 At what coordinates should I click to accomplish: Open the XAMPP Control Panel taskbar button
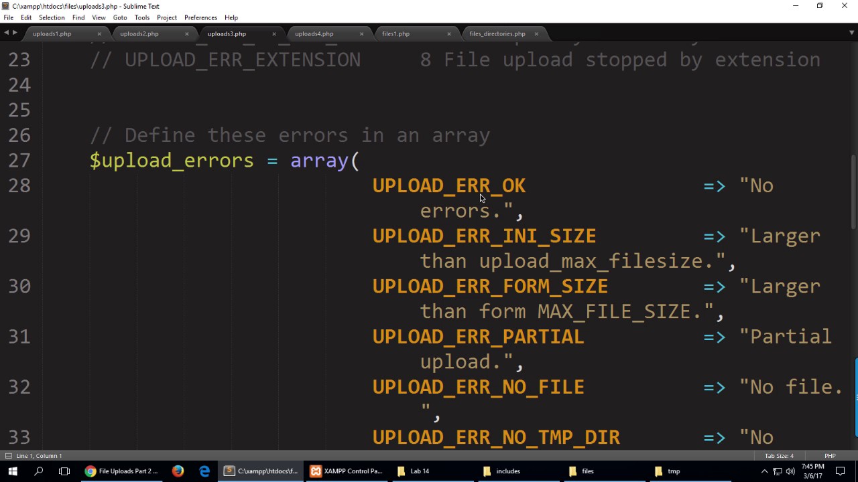[347, 471]
